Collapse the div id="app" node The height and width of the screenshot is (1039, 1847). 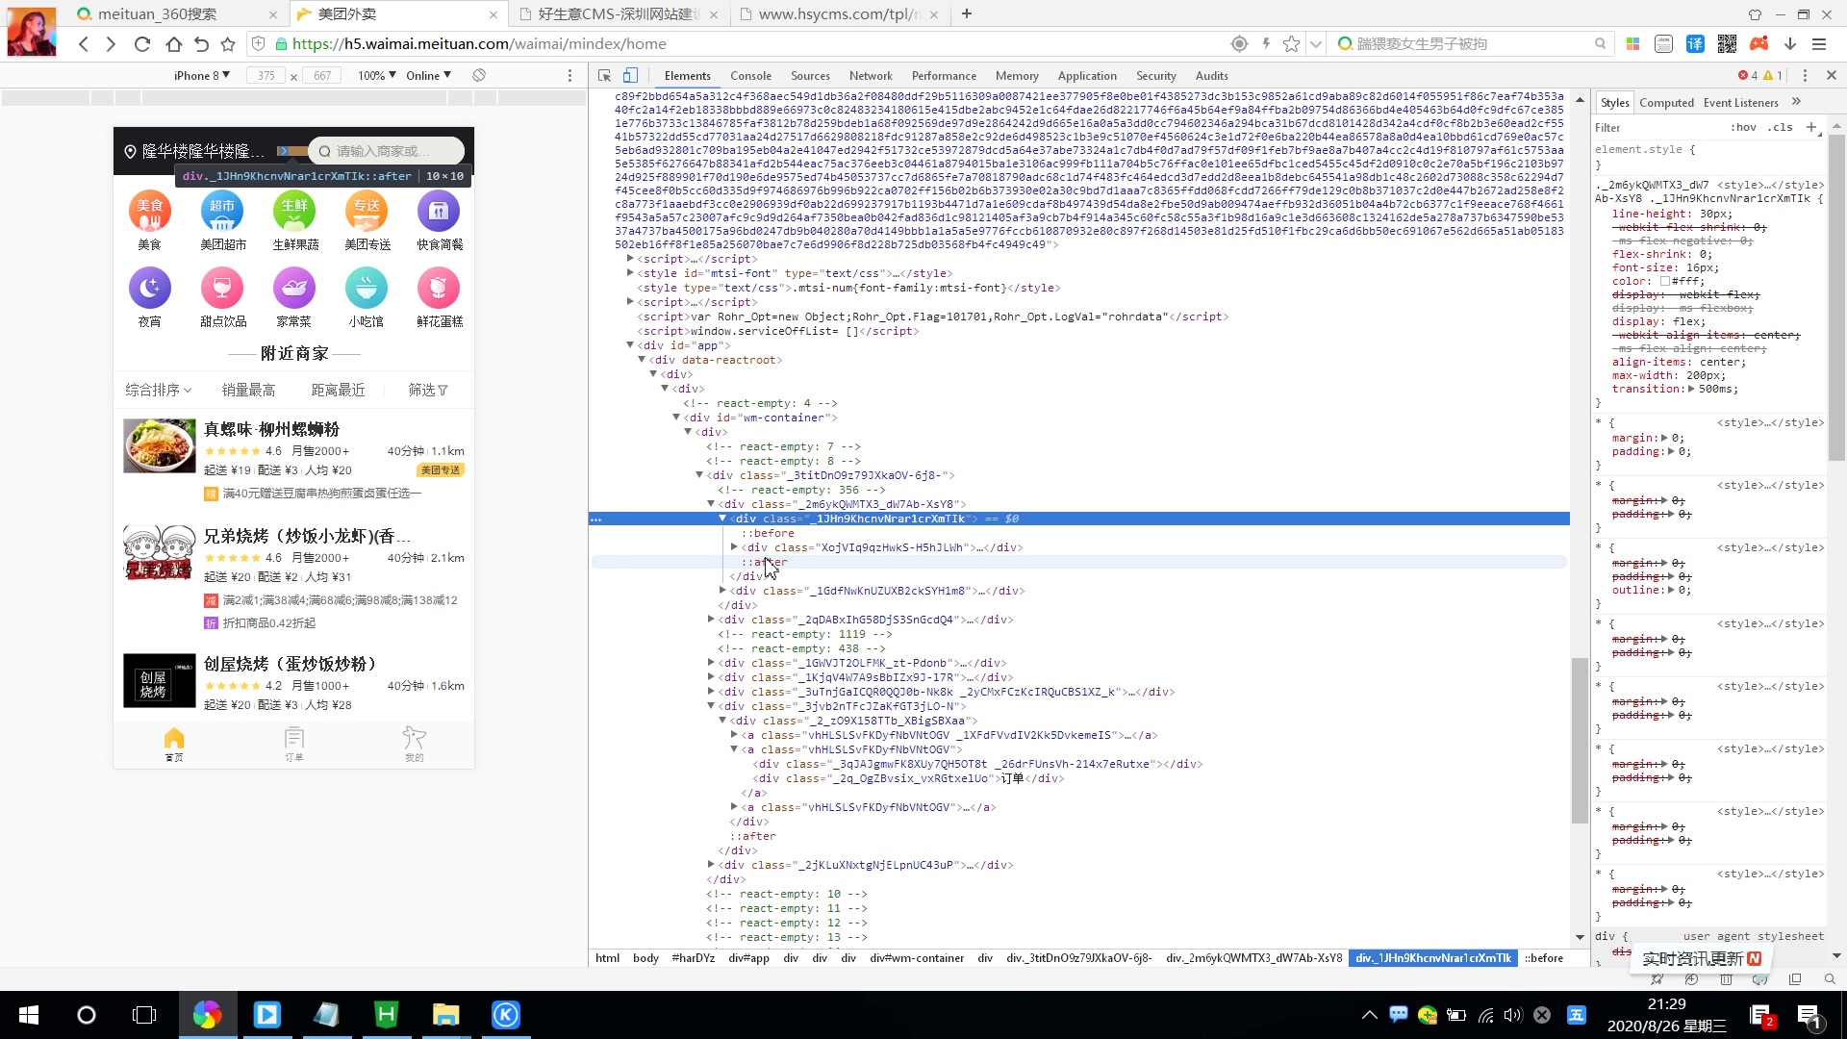(630, 345)
